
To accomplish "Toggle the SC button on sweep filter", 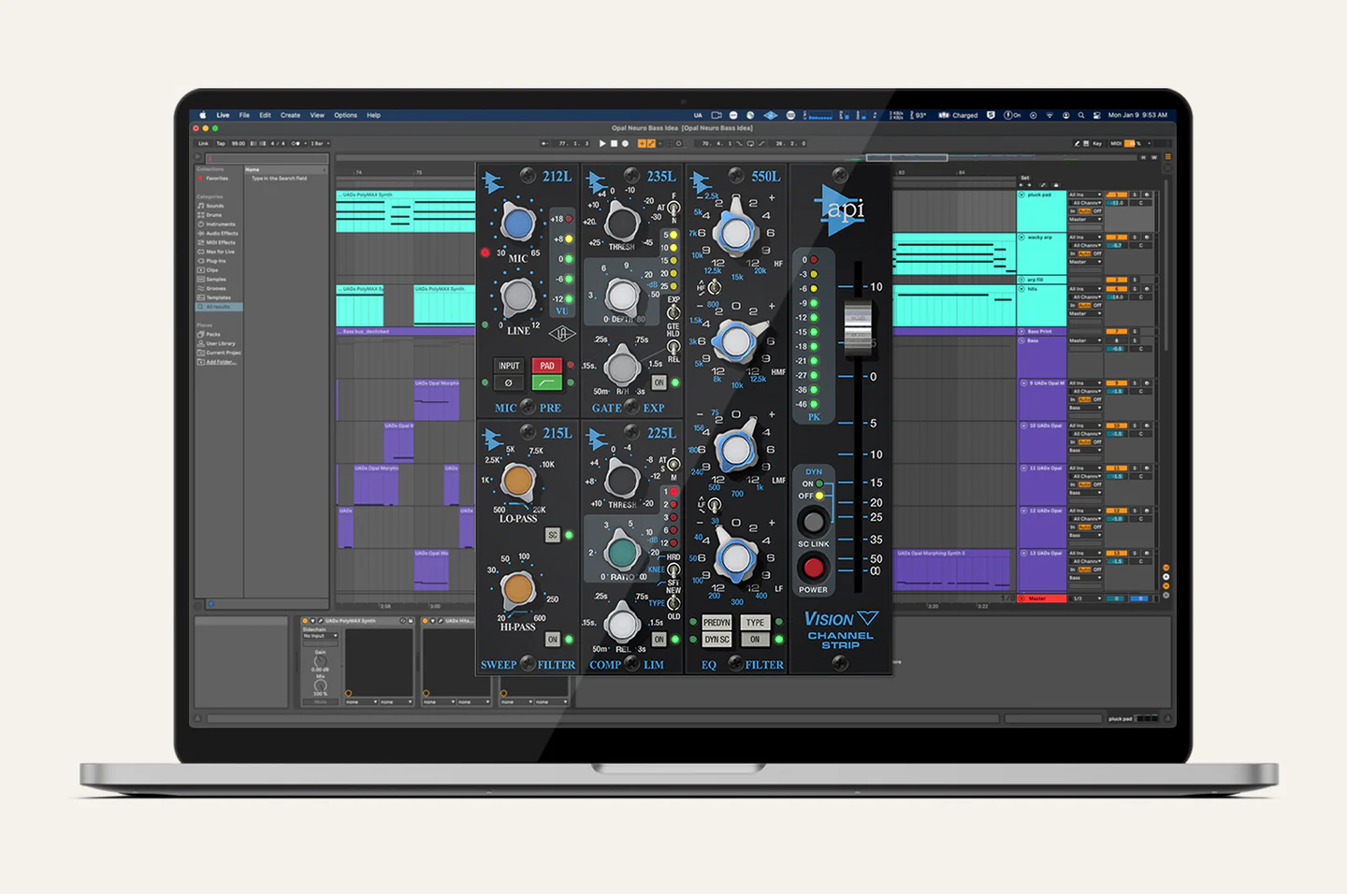I will coord(552,535).
